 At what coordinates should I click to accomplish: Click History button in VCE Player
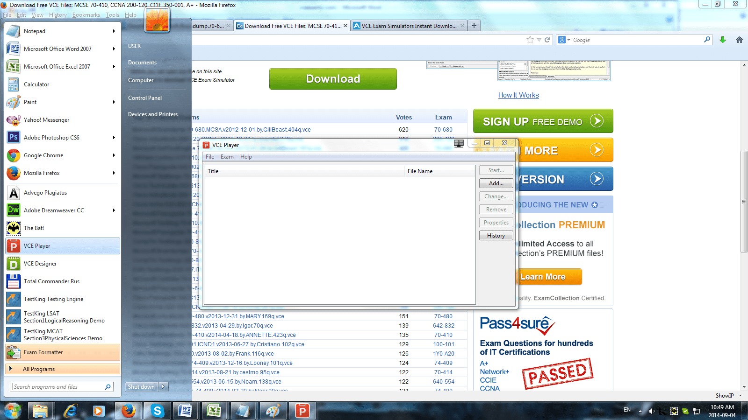tap(496, 236)
